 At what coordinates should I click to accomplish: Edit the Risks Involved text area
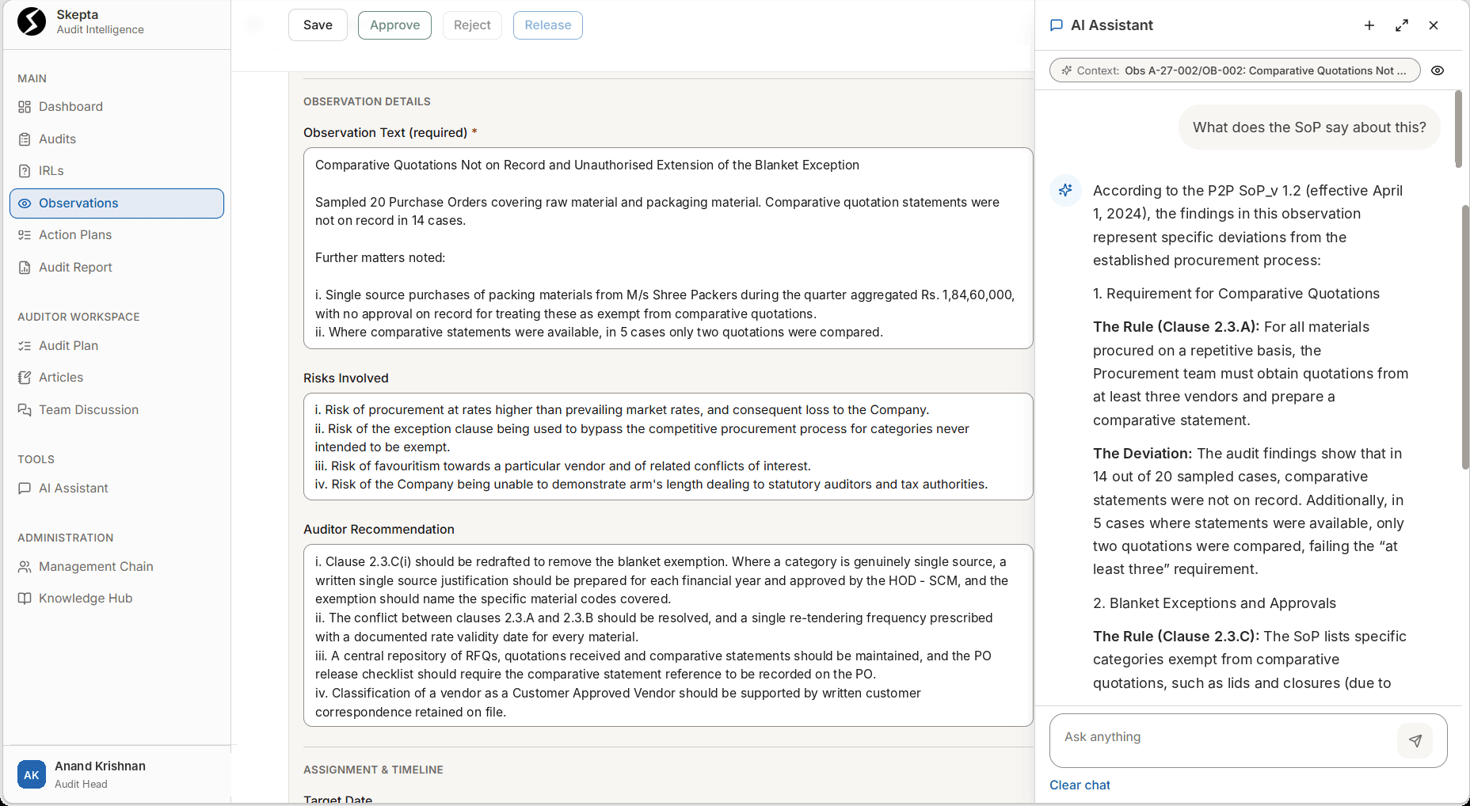[x=668, y=447]
